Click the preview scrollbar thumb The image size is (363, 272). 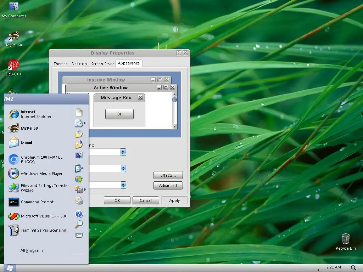click(174, 100)
